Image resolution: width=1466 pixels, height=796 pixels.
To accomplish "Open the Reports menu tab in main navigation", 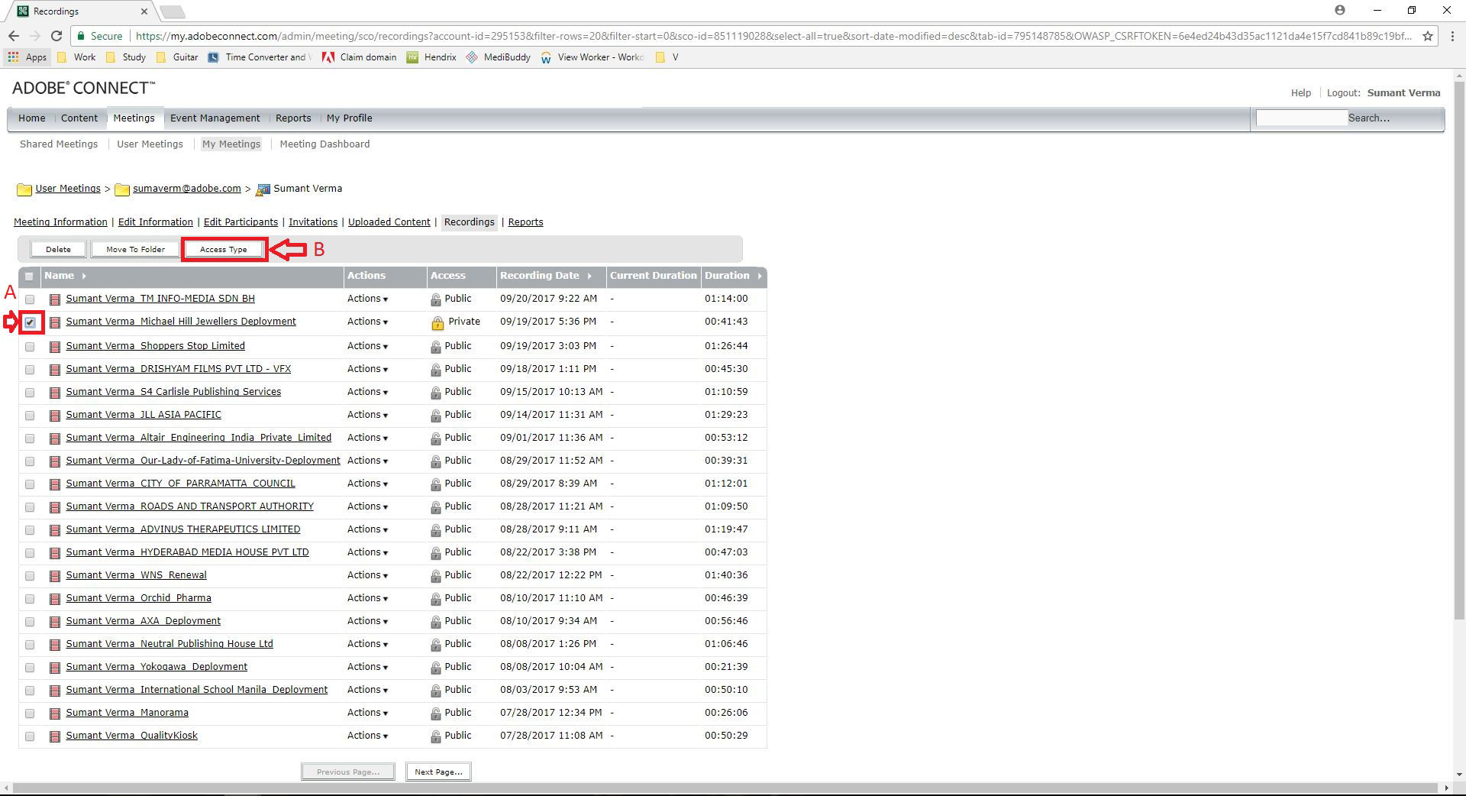I will [293, 118].
